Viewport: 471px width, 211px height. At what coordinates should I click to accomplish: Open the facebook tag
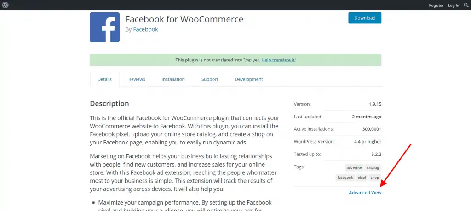[345, 178]
